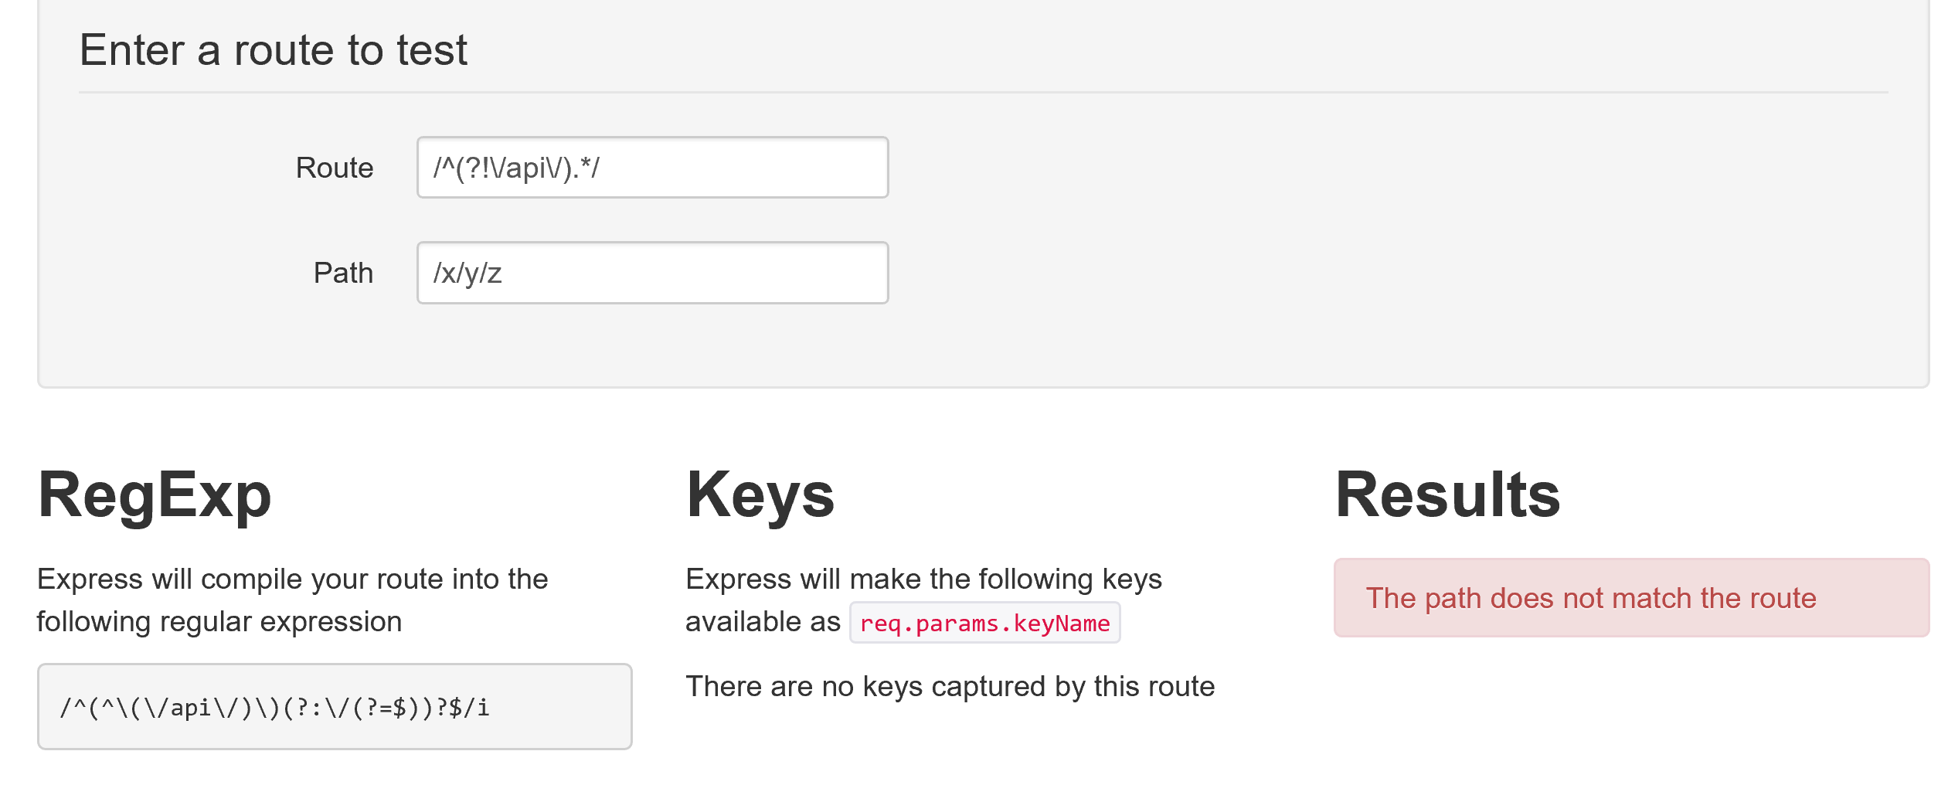Image resolution: width=1948 pixels, height=785 pixels.
Task: Click the '/x/y/z' text in Path
Action: tap(467, 273)
